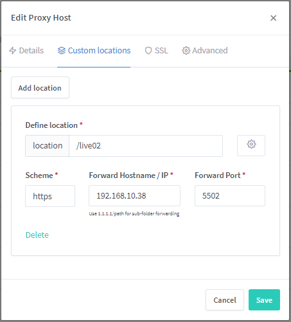The width and height of the screenshot is (291, 322).
Task: Click the Forward Port label text
Action: (218, 175)
